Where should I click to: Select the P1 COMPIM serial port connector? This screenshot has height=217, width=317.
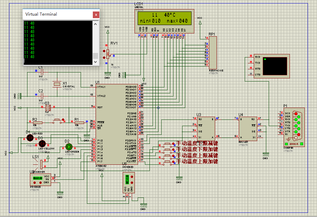click(x=294, y=127)
